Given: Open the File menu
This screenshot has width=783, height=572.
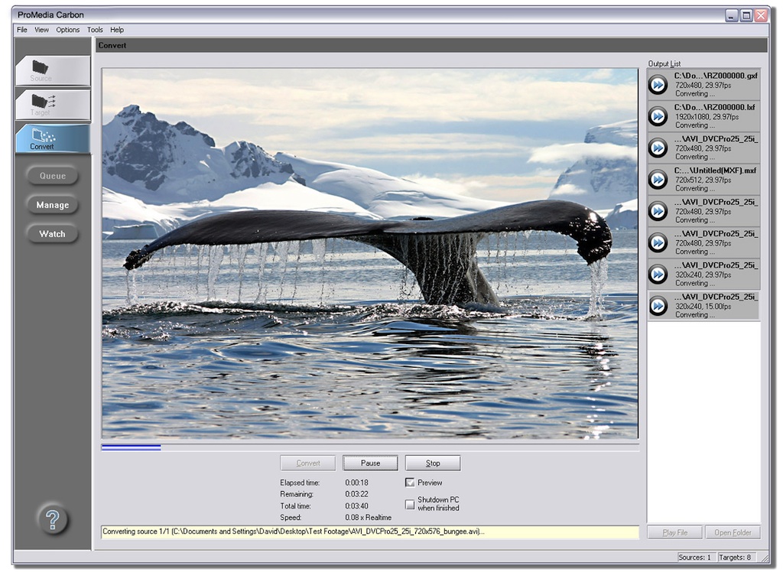Looking at the screenshot, I should click(22, 30).
